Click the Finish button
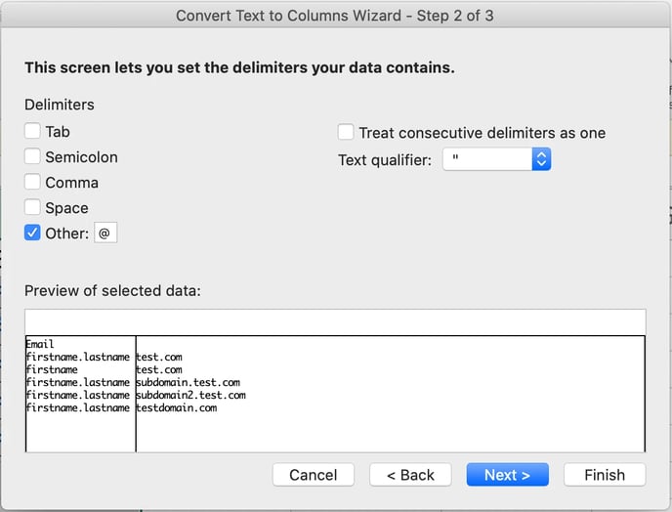Screen dimensions: 672x512 point(605,475)
